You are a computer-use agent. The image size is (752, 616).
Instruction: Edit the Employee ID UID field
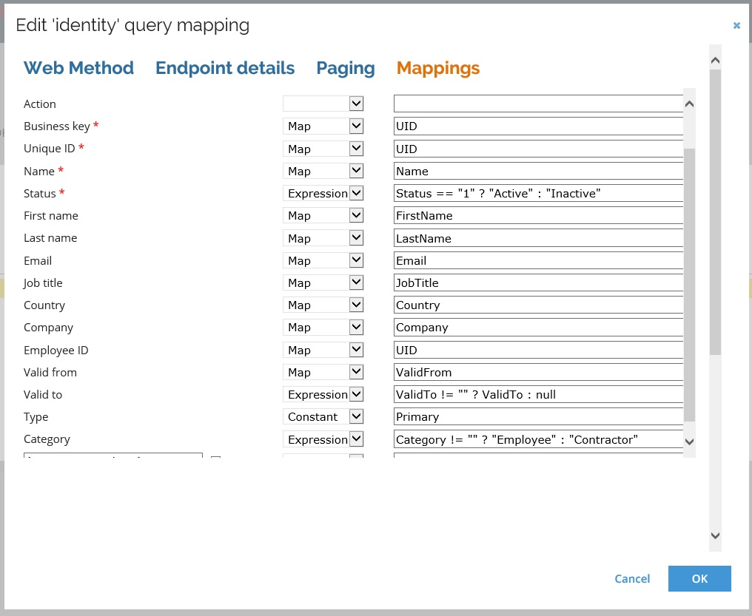(538, 350)
